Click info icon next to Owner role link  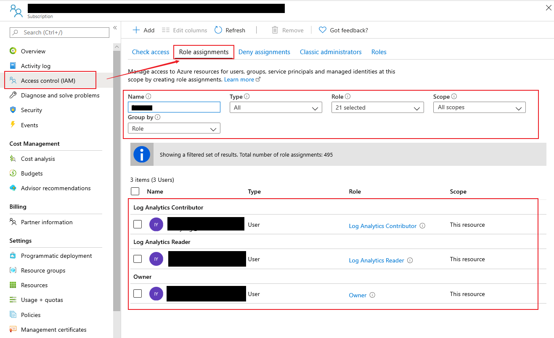pos(372,295)
